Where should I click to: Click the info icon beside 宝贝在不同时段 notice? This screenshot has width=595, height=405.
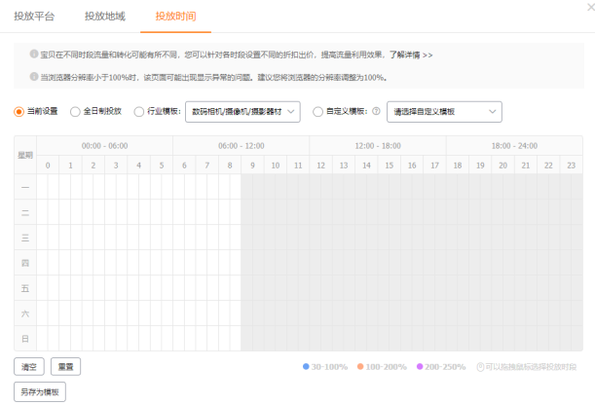coord(34,54)
